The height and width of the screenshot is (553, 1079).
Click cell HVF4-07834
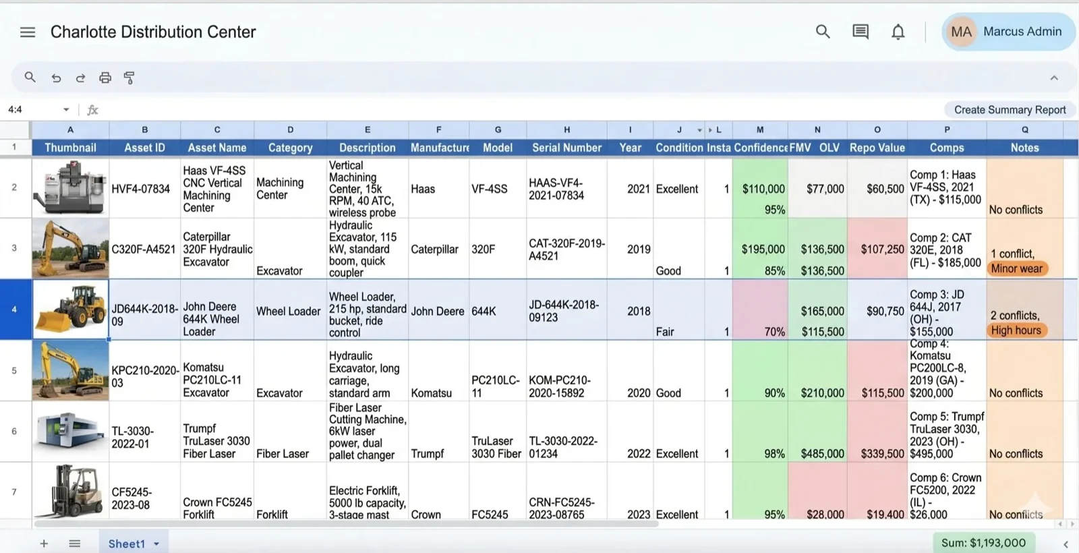[x=144, y=189]
